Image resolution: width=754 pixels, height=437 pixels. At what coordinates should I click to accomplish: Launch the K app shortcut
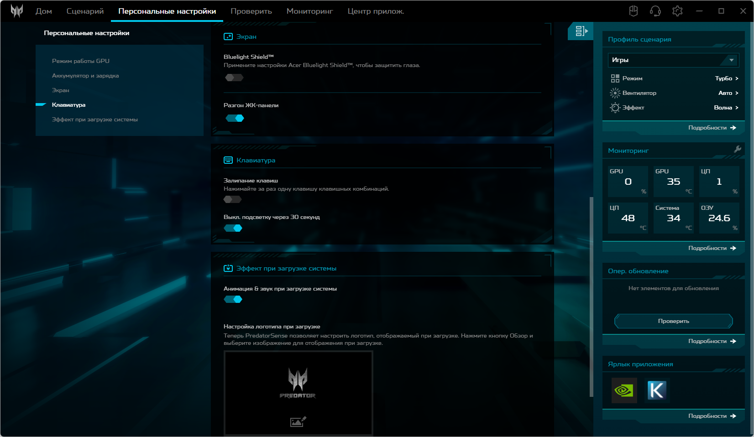[657, 390]
